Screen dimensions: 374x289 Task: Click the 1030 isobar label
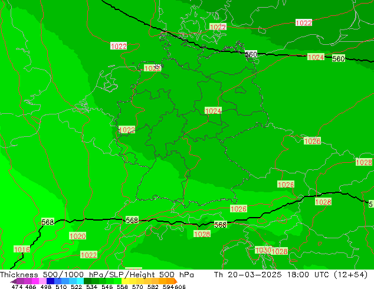click(263, 250)
